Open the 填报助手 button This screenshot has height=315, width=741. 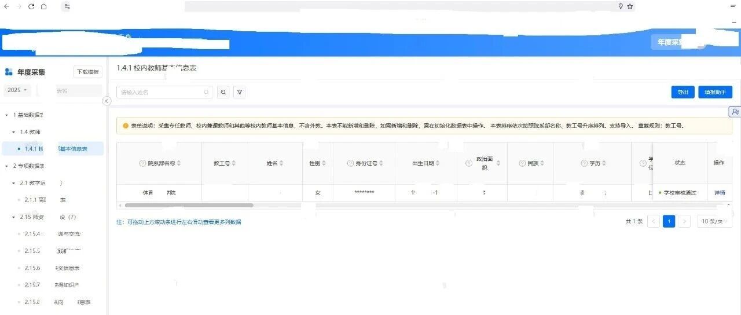[x=715, y=92]
